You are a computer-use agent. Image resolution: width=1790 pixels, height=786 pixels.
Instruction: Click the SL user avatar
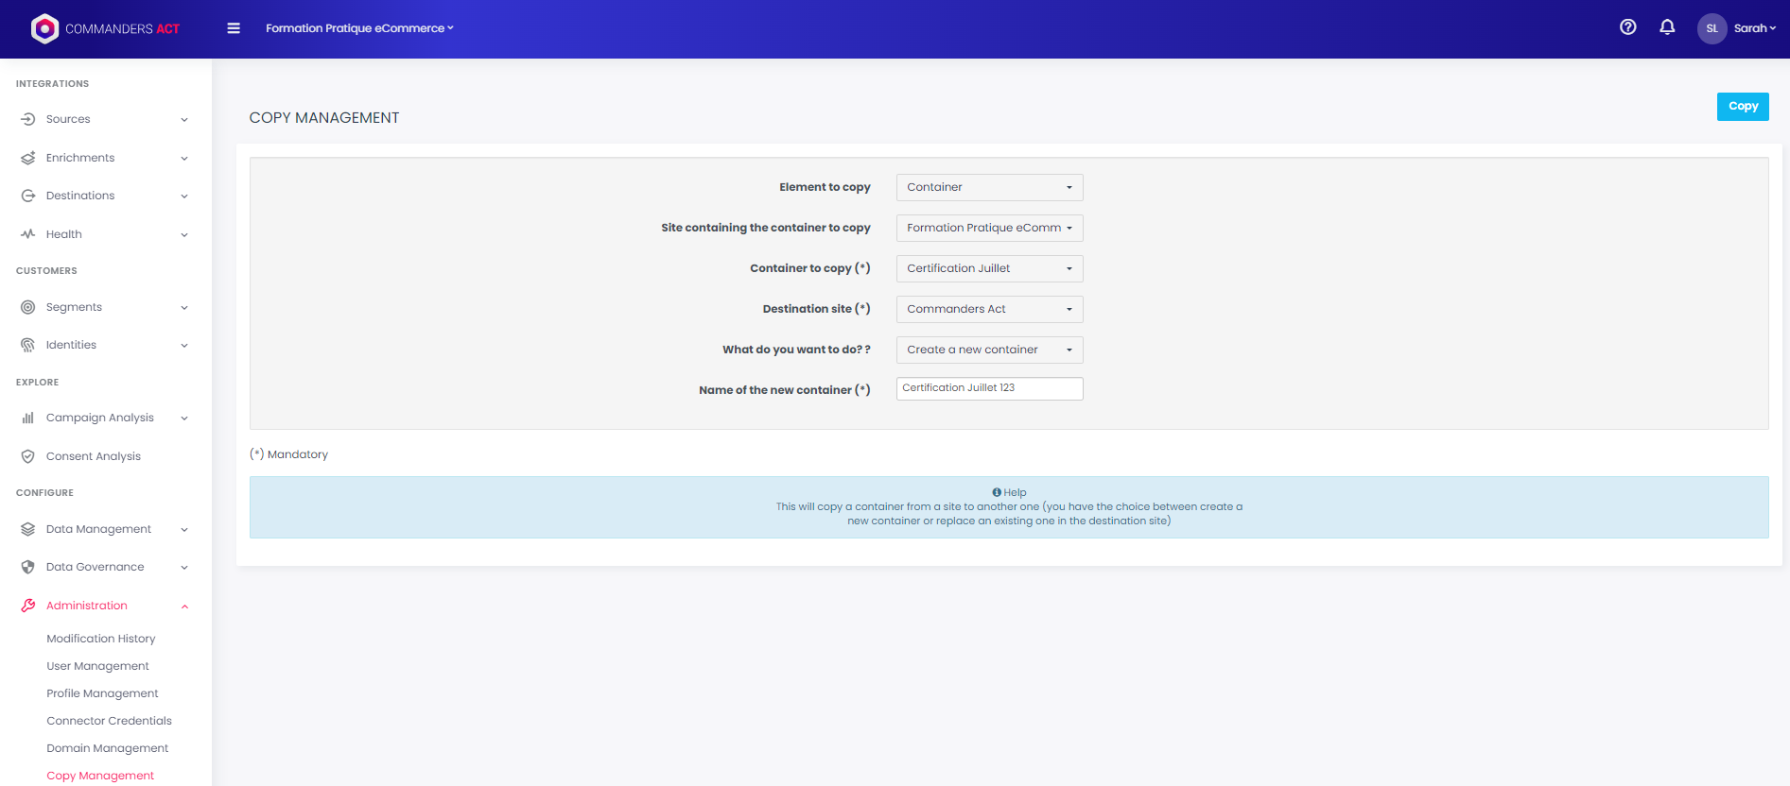[1712, 28]
